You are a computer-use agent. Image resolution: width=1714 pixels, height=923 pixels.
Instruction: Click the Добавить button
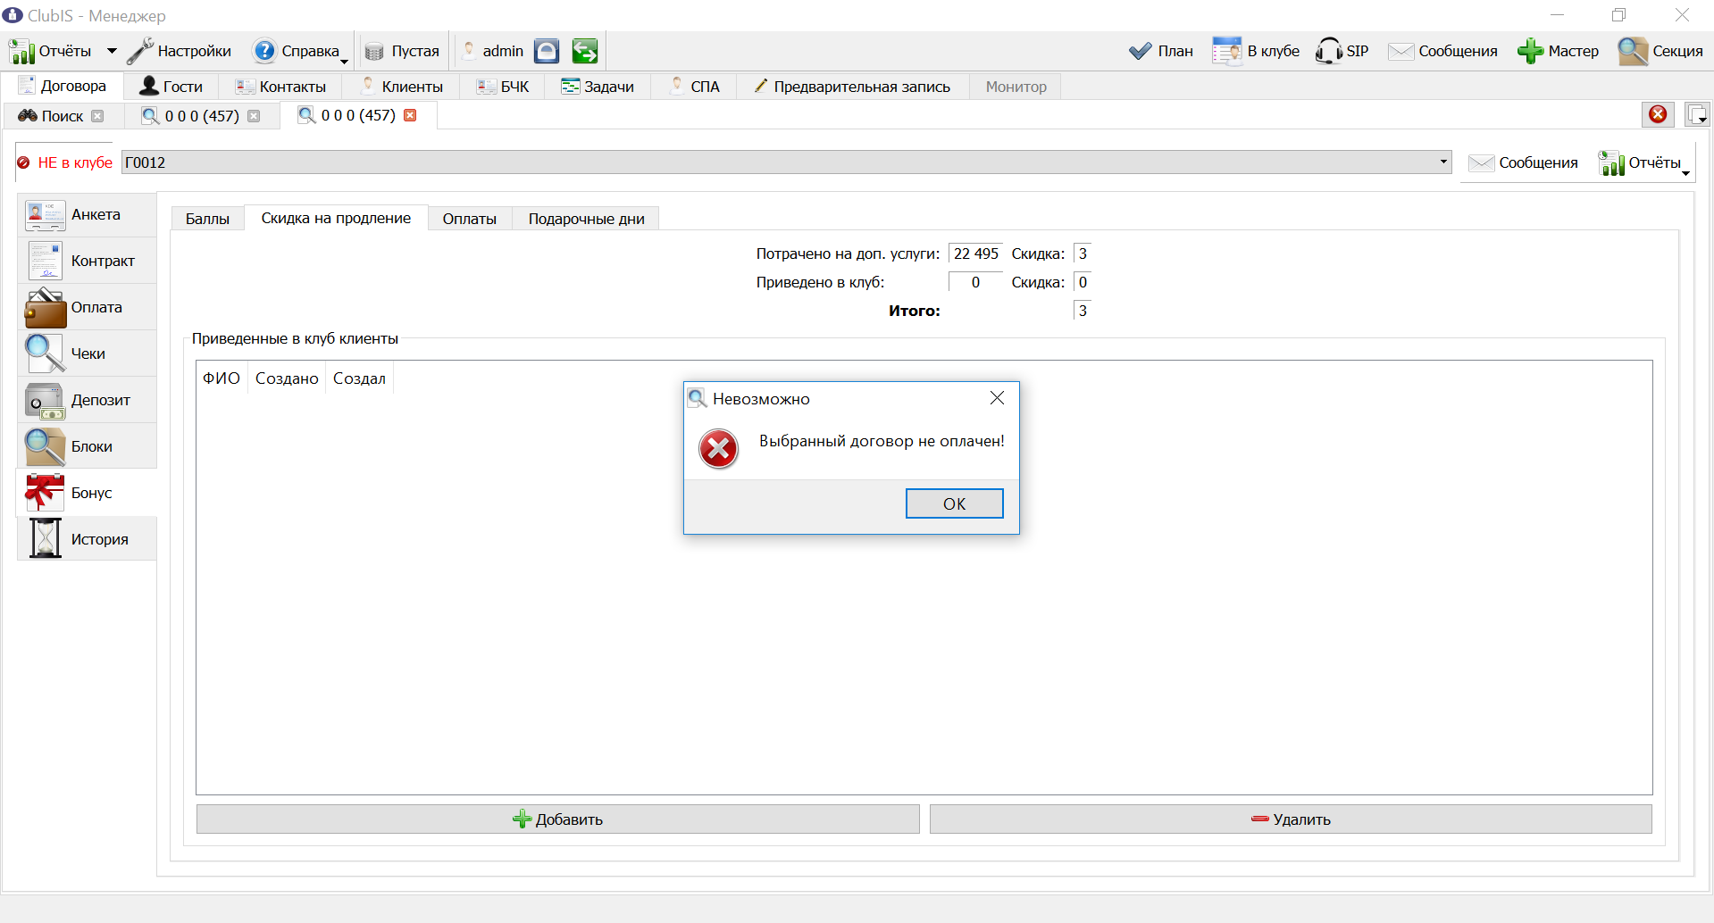point(557,819)
